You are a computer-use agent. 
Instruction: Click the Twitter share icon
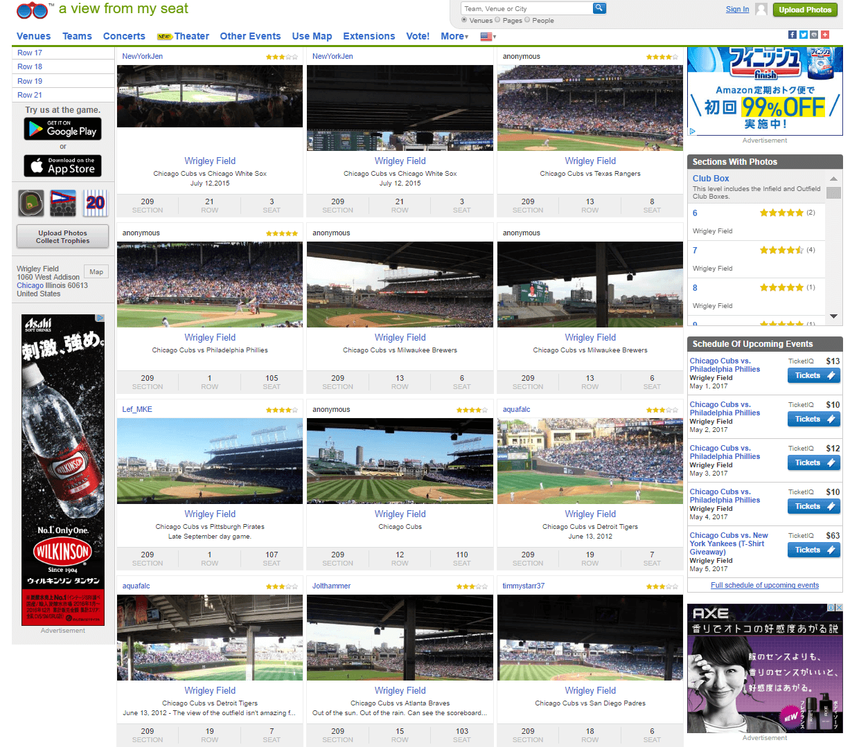pyautogui.click(x=804, y=35)
